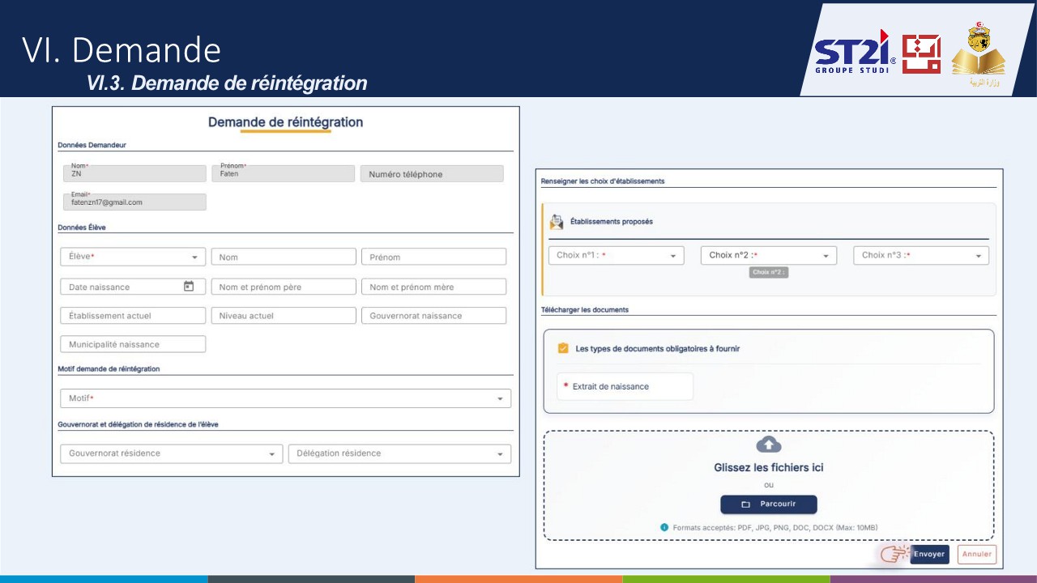Click the info icon beside accepted formats
1037x583 pixels.
point(664,527)
